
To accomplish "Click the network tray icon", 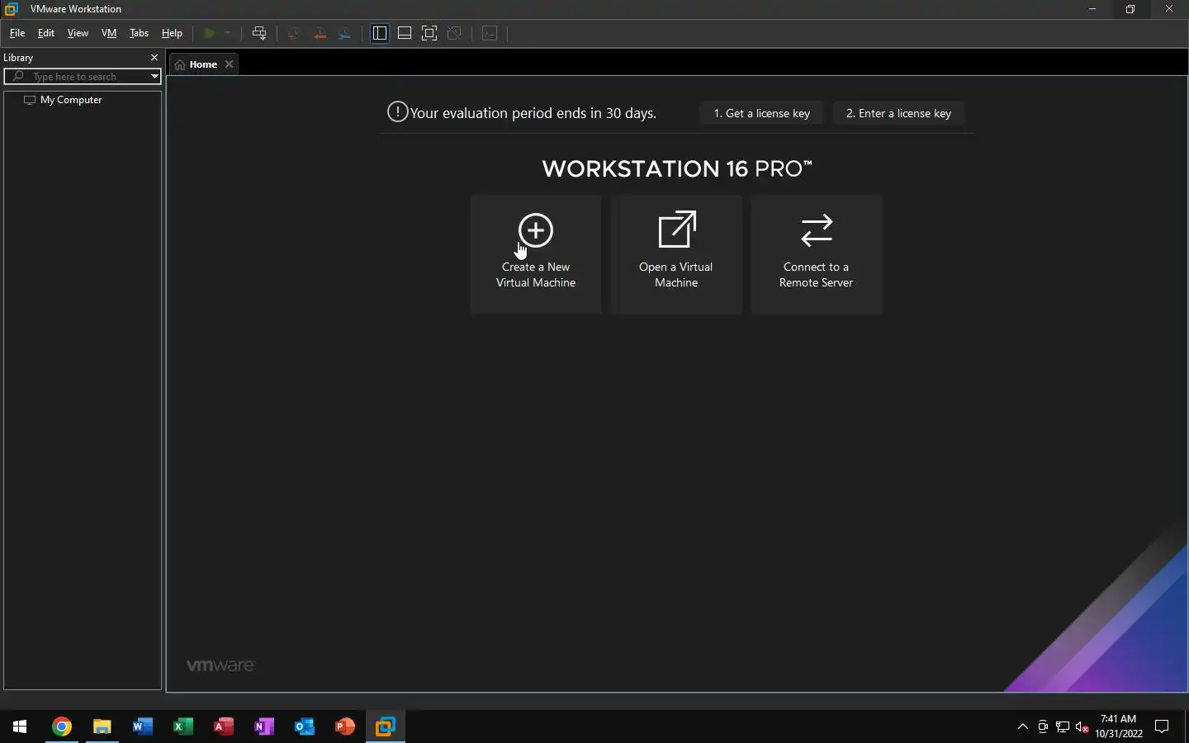I will (x=1063, y=726).
